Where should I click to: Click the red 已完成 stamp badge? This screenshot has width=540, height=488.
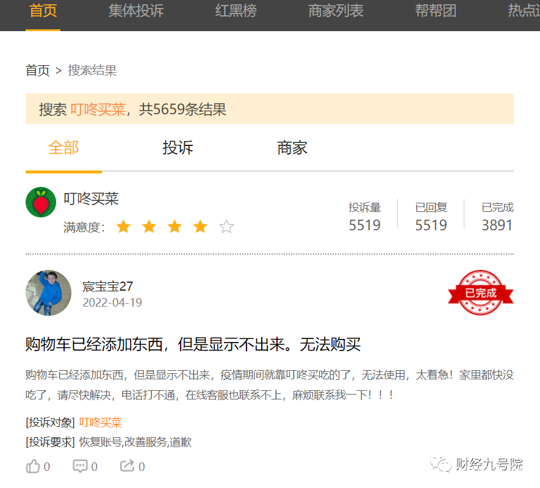(481, 293)
